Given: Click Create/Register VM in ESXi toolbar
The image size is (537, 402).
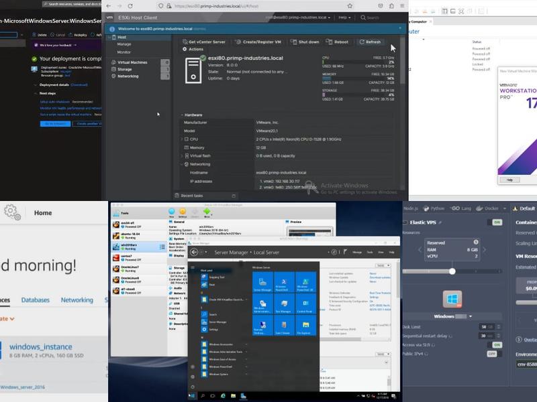Looking at the screenshot, I should pos(258,42).
